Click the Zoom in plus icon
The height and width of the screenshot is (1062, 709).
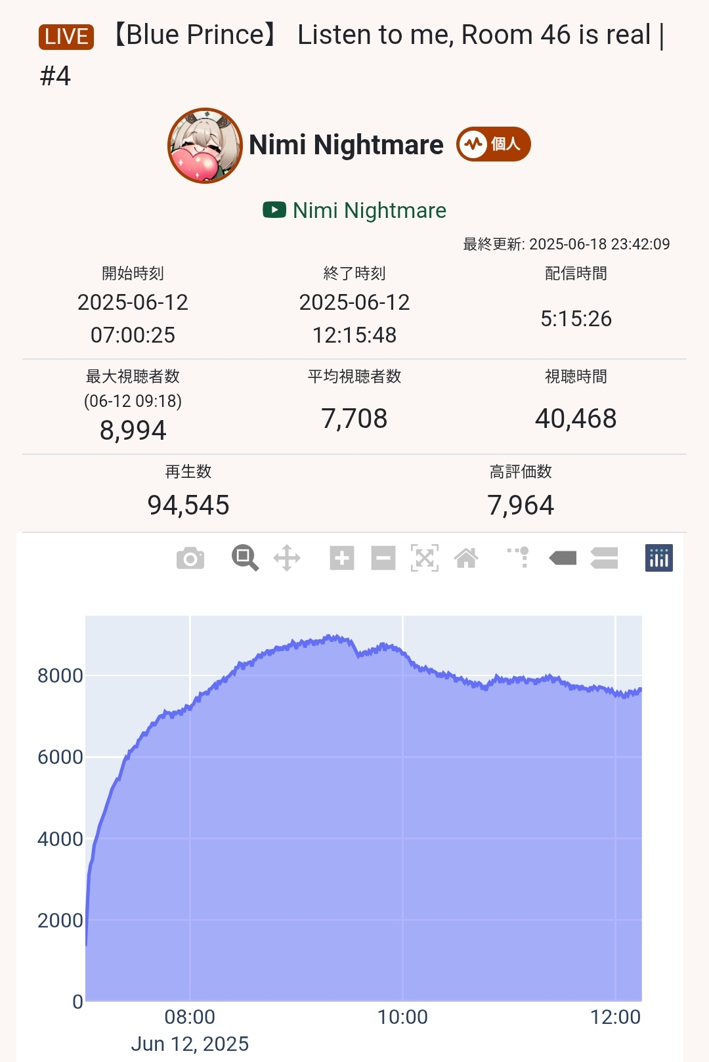(x=342, y=559)
